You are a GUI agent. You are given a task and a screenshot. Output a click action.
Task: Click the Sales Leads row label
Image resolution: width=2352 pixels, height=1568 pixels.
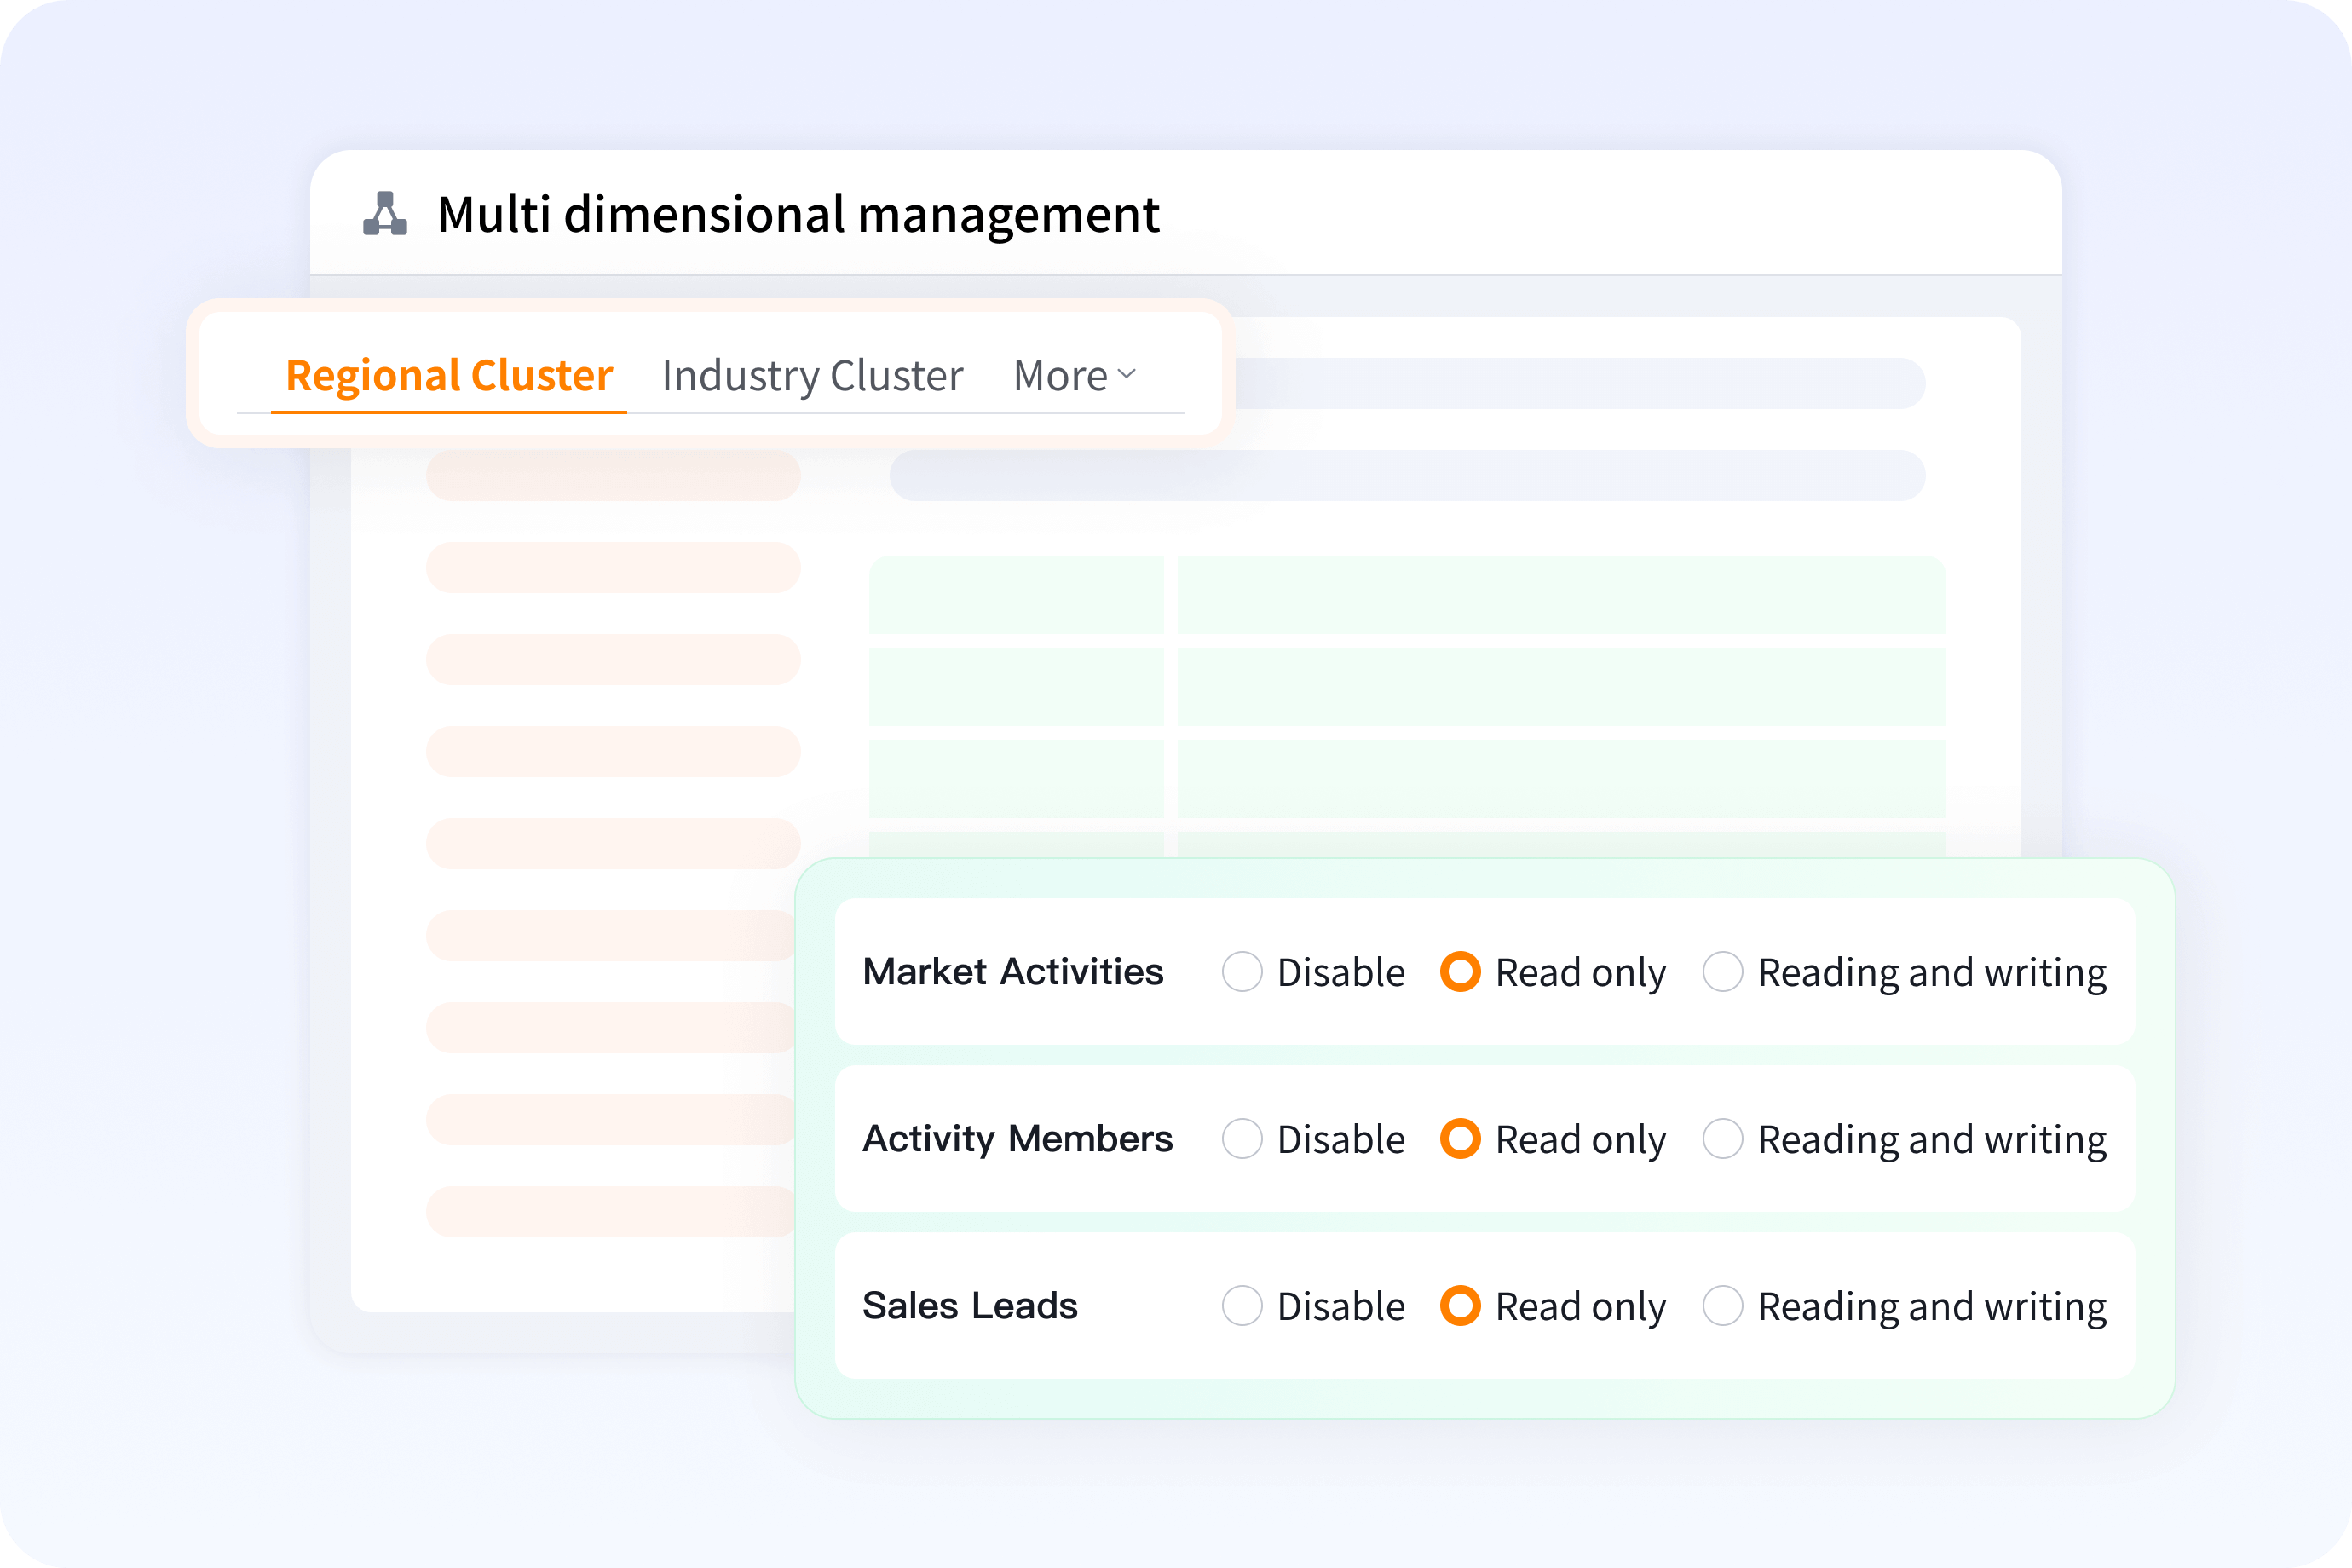pos(969,1306)
